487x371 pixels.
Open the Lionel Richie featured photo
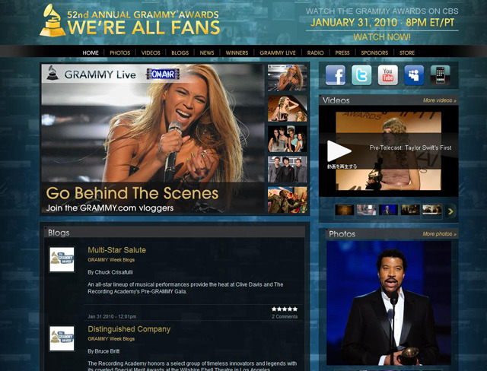[x=389, y=303]
